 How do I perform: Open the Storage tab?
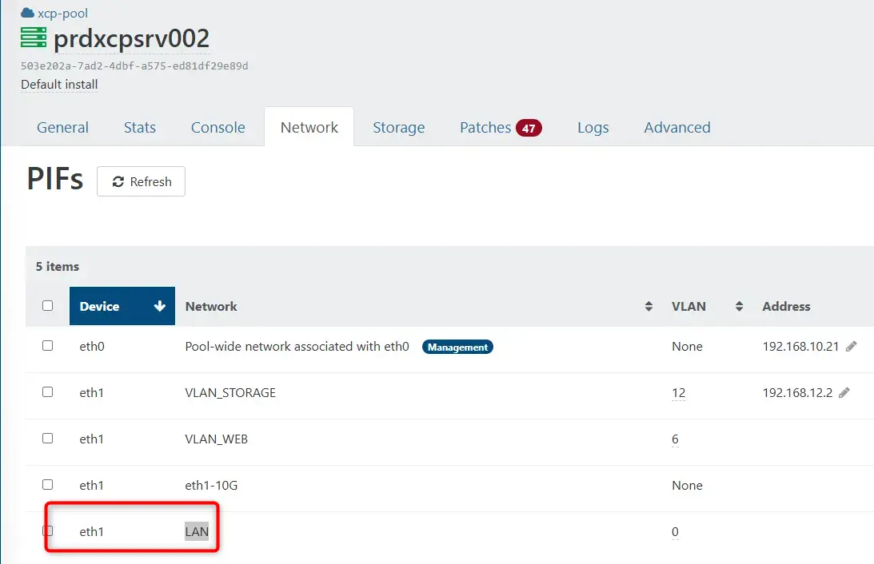(398, 128)
